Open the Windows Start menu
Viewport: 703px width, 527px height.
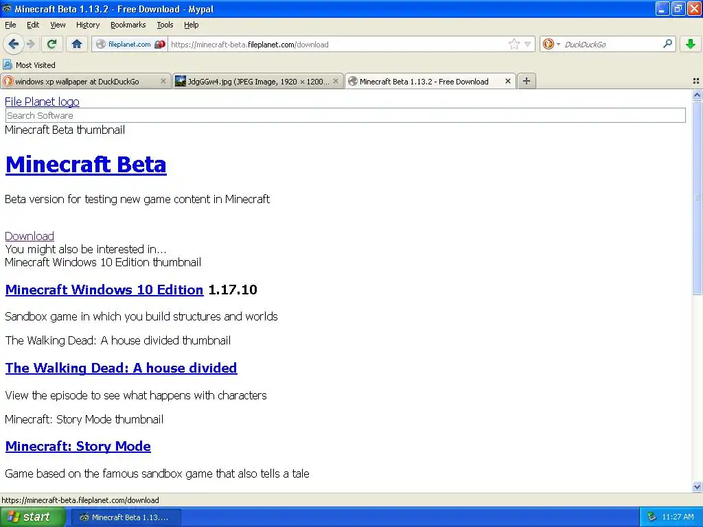click(32, 517)
